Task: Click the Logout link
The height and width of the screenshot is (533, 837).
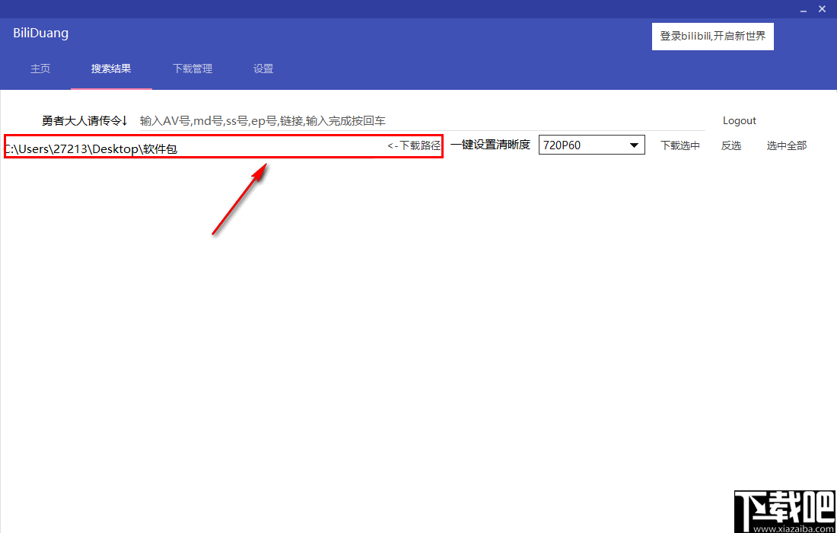Action: [739, 120]
